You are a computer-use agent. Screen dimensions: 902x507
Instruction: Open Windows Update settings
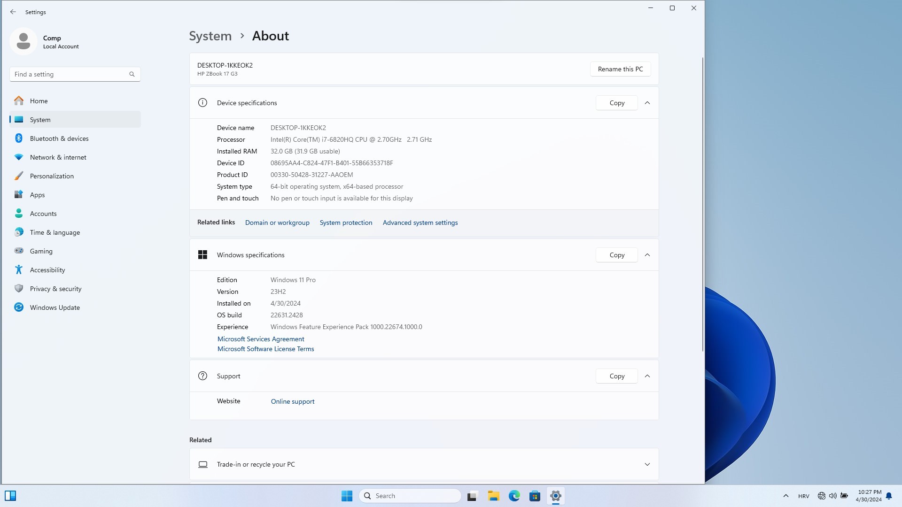75,307
